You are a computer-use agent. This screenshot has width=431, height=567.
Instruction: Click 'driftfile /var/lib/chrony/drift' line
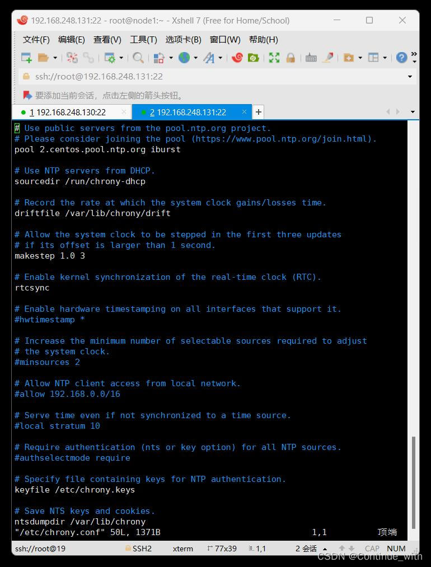tap(92, 213)
